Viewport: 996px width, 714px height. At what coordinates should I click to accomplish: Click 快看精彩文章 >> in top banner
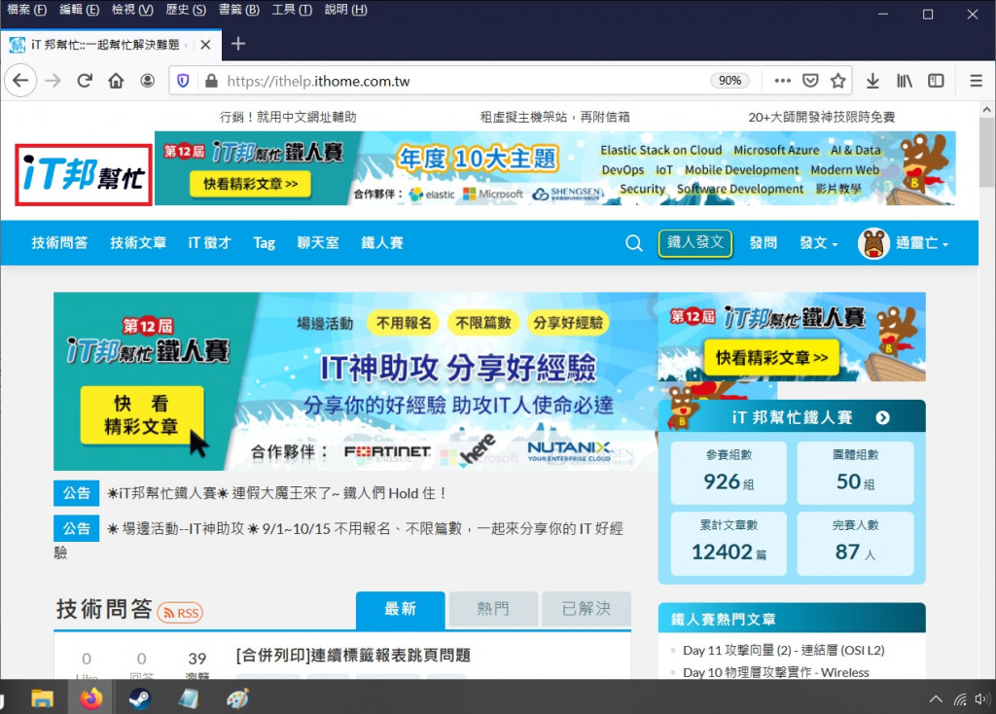point(250,184)
